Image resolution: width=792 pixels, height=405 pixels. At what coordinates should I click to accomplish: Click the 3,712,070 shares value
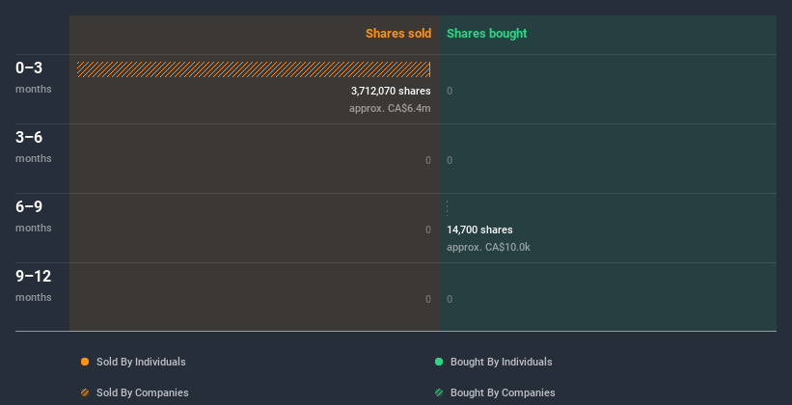[x=391, y=91]
